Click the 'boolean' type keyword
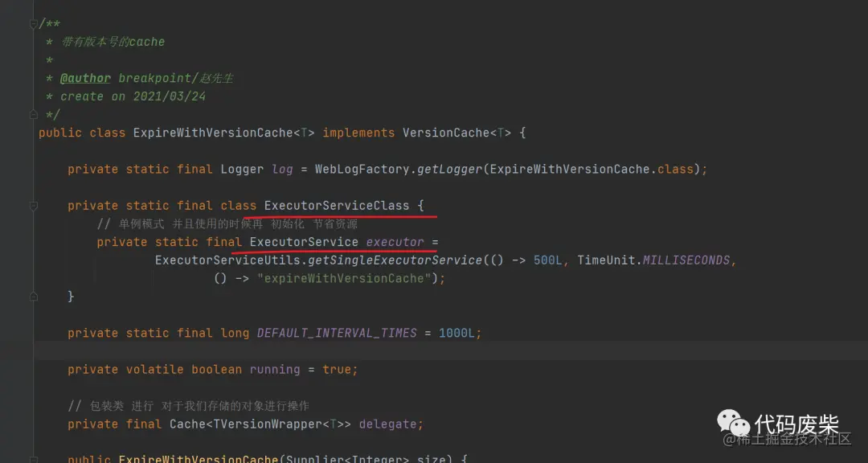The image size is (868, 463). click(216, 370)
